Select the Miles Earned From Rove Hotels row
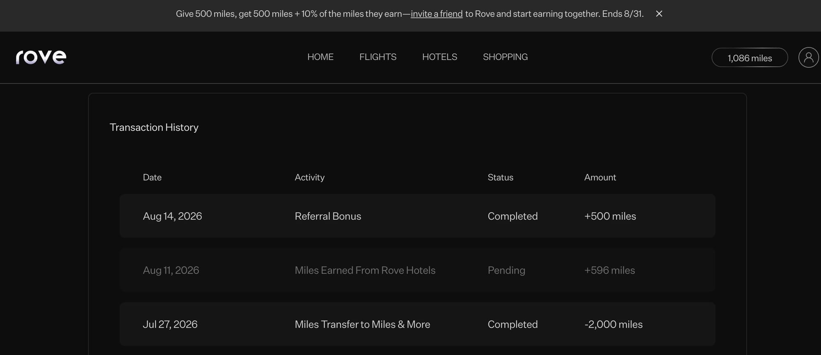Screen dimensions: 821x355 pos(417,270)
